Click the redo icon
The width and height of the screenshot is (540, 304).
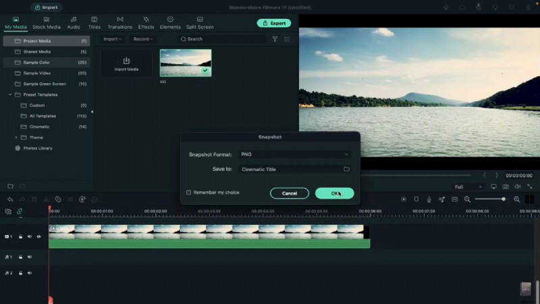point(22,199)
